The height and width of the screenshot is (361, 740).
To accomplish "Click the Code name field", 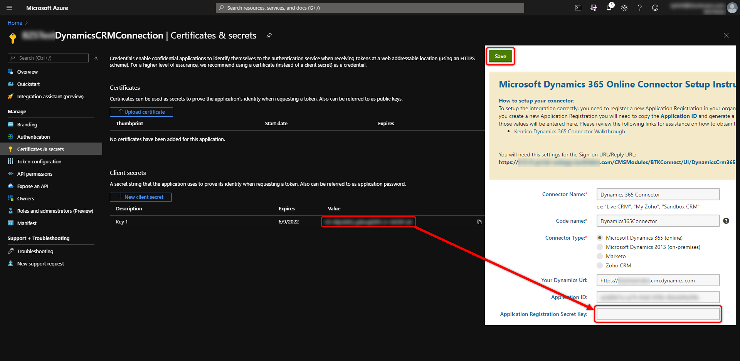I will 658,221.
